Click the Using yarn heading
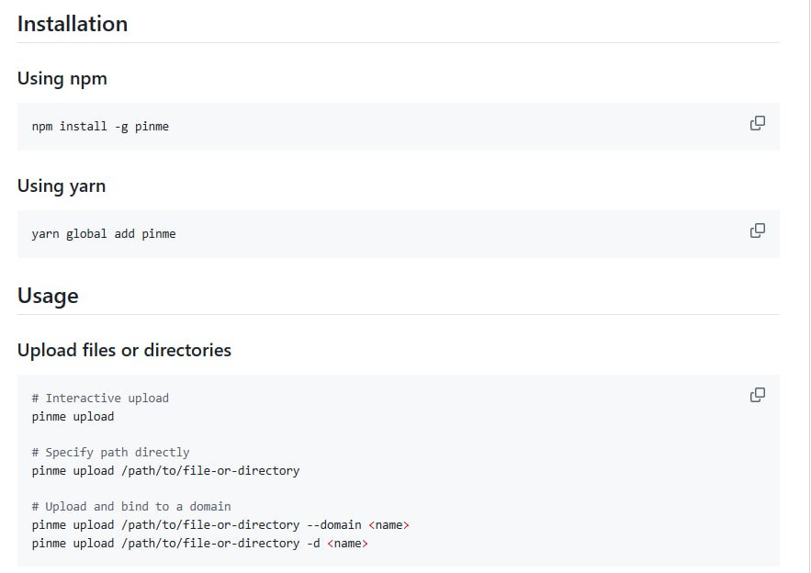The image size is (811, 573). pyautogui.click(x=62, y=186)
